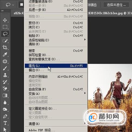
Task: Toggle the new selection mode square
Action: point(22,5)
